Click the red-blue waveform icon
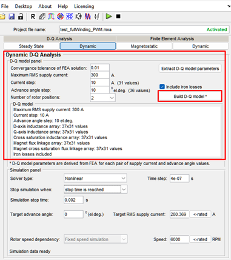Screen dimensions: 231x260 pos(87,16)
